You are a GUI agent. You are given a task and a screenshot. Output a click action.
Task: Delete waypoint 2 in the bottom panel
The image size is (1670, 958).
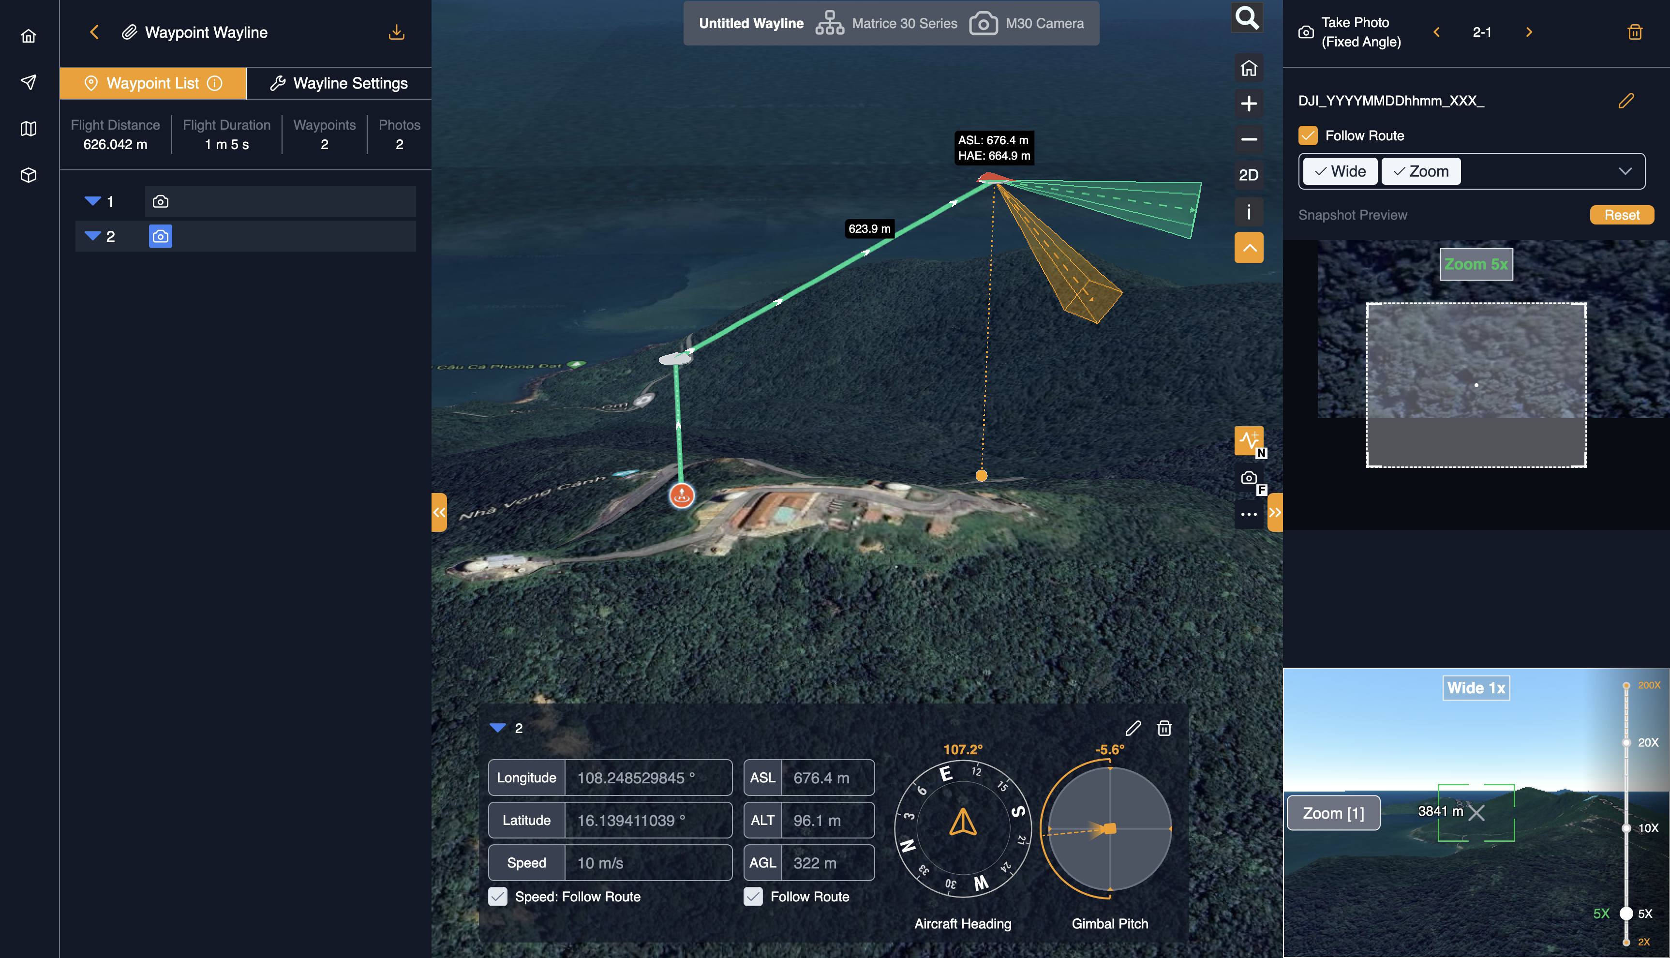(x=1164, y=728)
